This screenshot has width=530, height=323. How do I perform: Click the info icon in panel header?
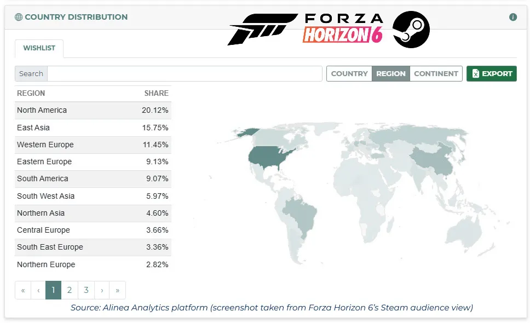pyautogui.click(x=513, y=17)
